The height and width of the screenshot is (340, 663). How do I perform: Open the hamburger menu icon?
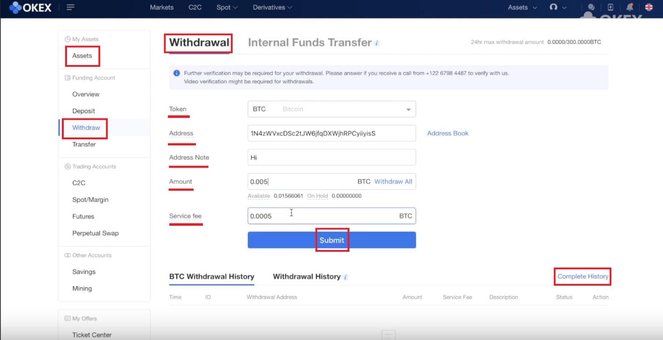pos(71,7)
